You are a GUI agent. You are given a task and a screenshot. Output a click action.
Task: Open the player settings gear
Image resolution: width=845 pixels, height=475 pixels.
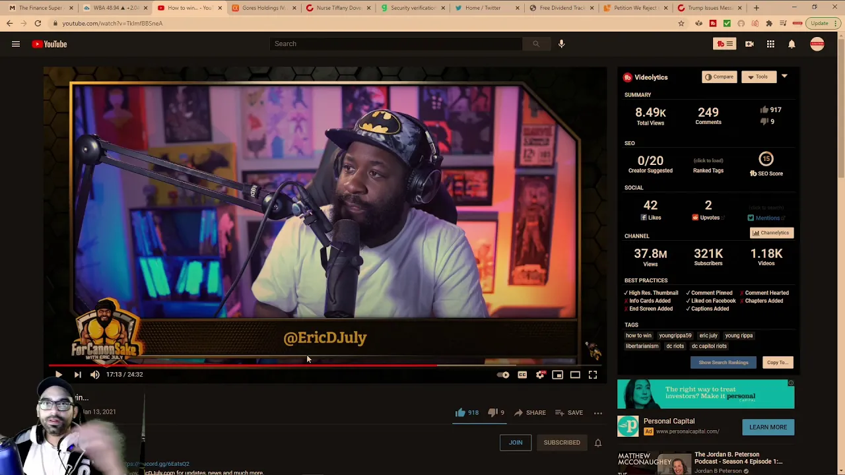coord(540,375)
